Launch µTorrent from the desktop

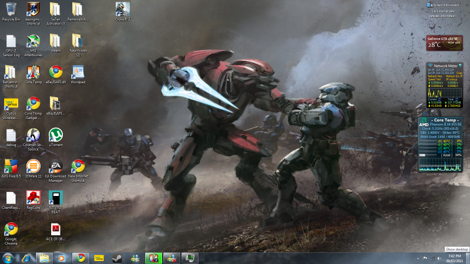coord(56,138)
